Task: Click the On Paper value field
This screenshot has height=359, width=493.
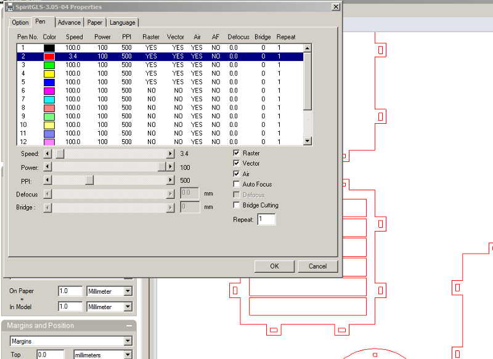Action: tap(70, 291)
